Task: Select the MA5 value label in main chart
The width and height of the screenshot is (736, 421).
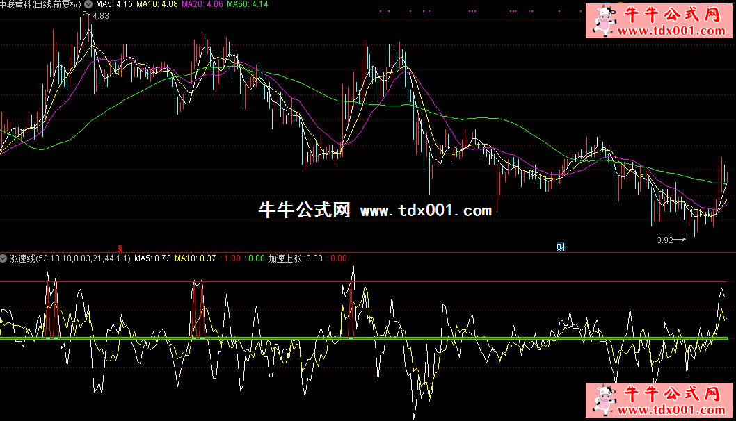Action: click(114, 4)
